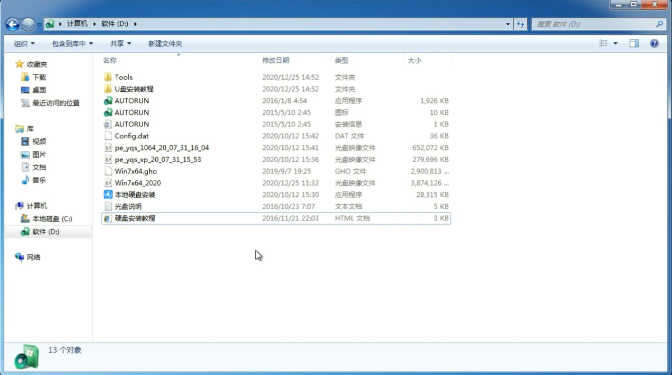Open the U盘安装教程 folder
This screenshot has width=672, height=375.
point(134,89)
